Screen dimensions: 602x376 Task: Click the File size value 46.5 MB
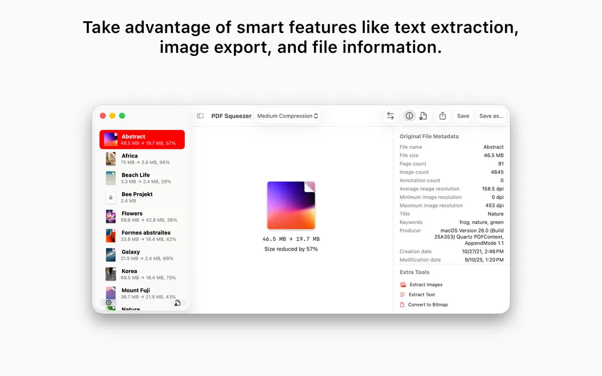[494, 156]
